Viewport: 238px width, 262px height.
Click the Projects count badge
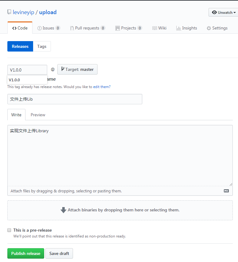[140, 28]
